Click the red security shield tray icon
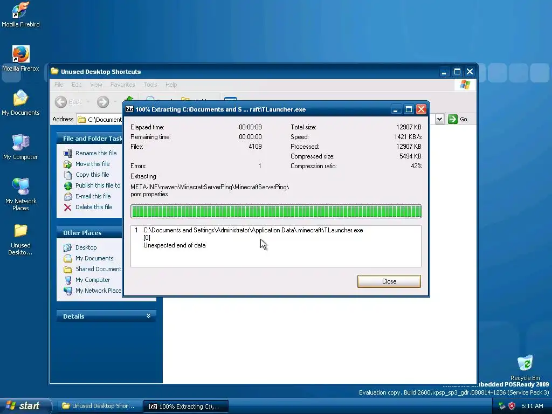Image resolution: width=552 pixels, height=414 pixels. point(512,406)
